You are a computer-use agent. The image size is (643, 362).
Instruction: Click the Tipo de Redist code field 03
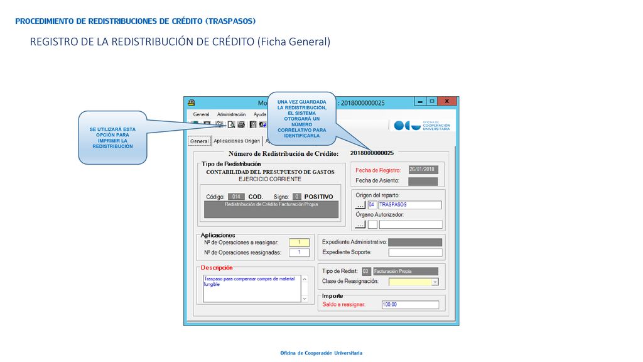pyautogui.click(x=366, y=271)
